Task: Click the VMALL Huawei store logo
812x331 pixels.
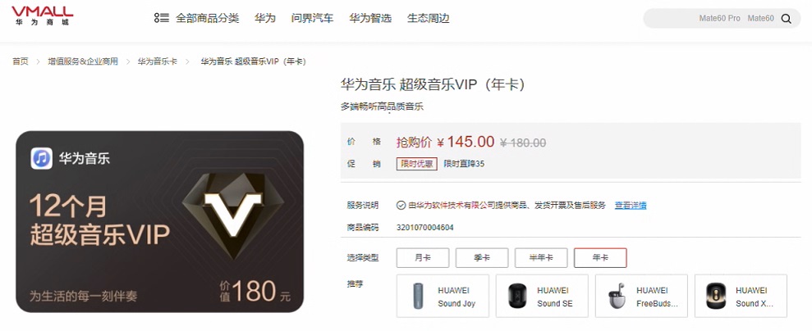Action: 43,16
